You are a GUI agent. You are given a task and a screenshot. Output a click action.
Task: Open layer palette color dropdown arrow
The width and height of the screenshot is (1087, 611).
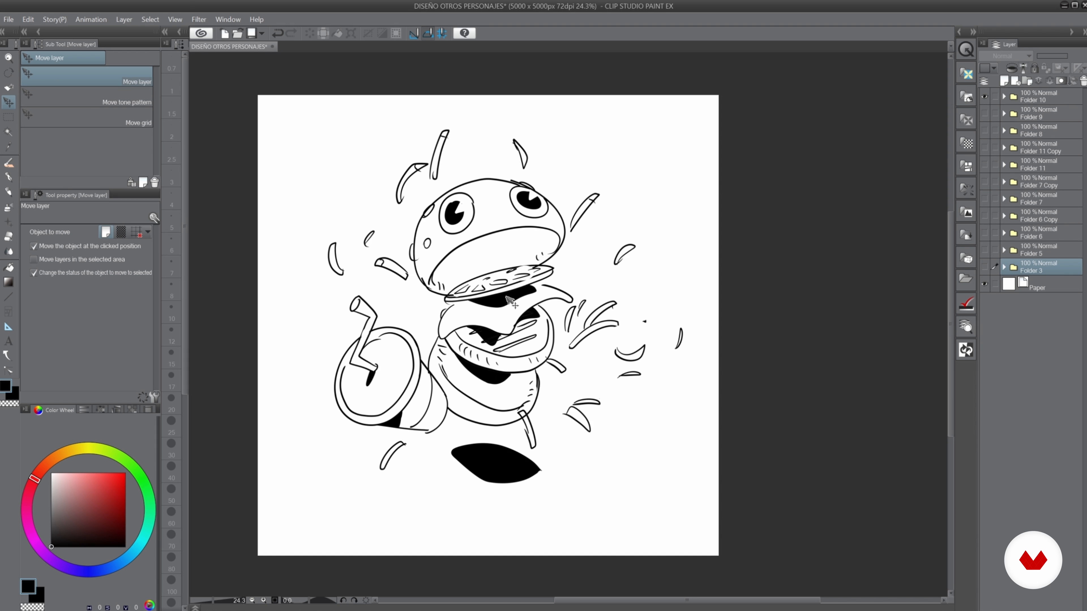pyautogui.click(x=994, y=68)
